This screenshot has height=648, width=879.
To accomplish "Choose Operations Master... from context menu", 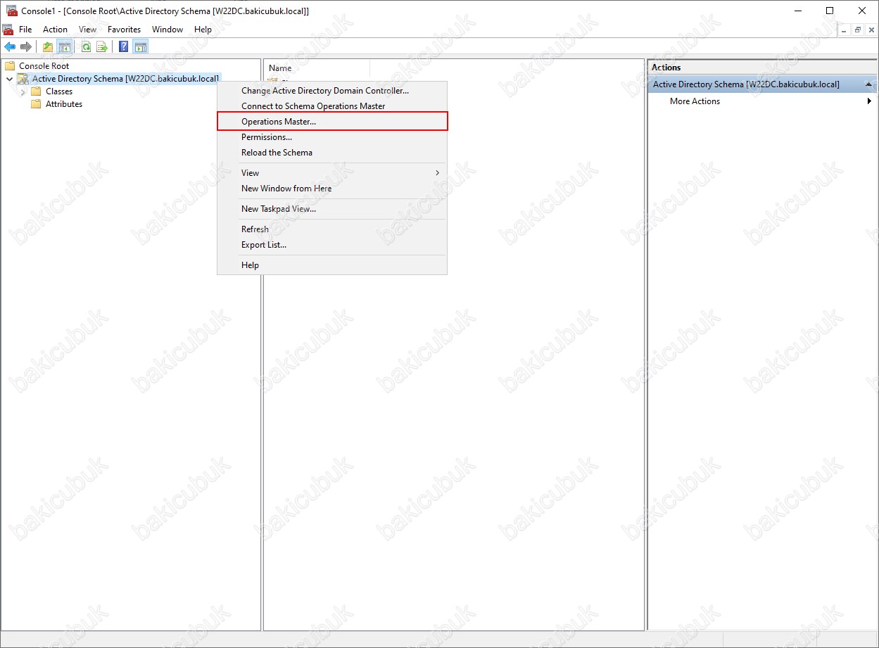I will pyautogui.click(x=332, y=122).
